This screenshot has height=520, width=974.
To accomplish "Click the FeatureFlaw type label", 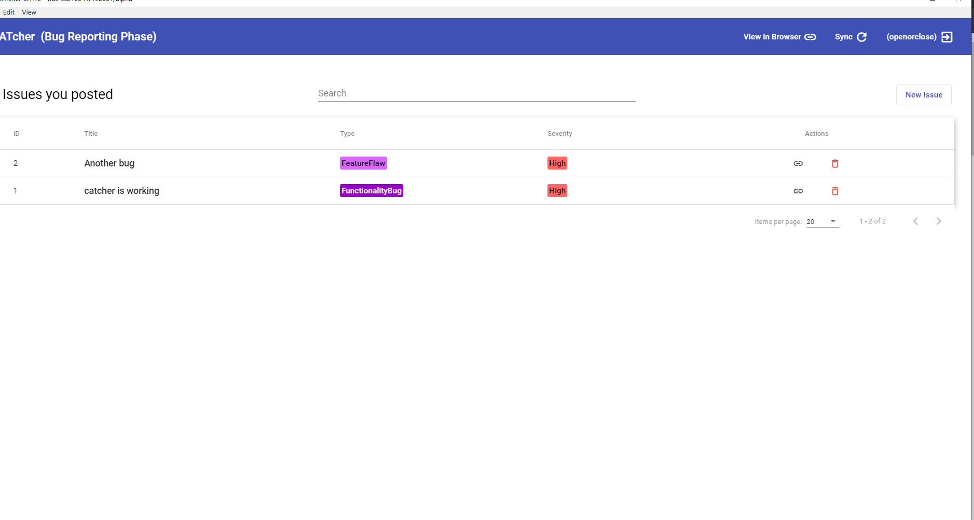I will [x=363, y=163].
